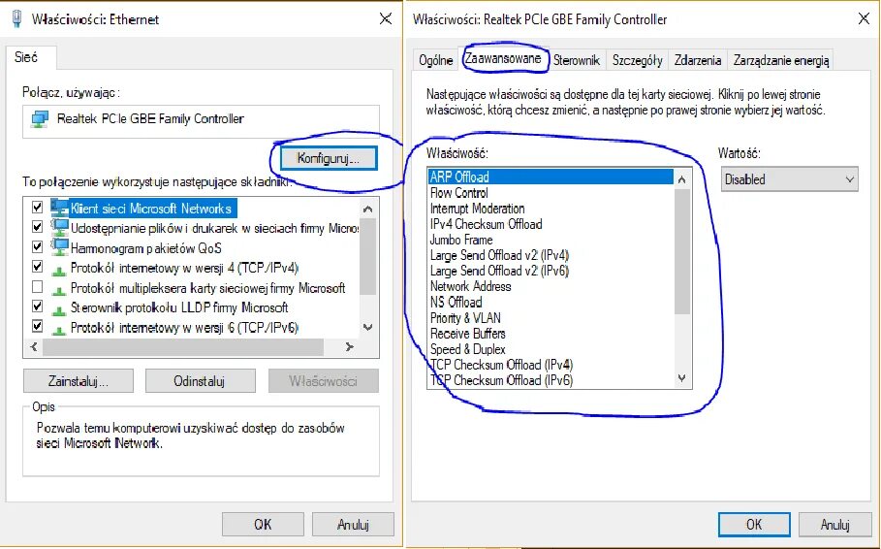
Task: Open the Szczegóły tab
Action: pyautogui.click(x=637, y=60)
